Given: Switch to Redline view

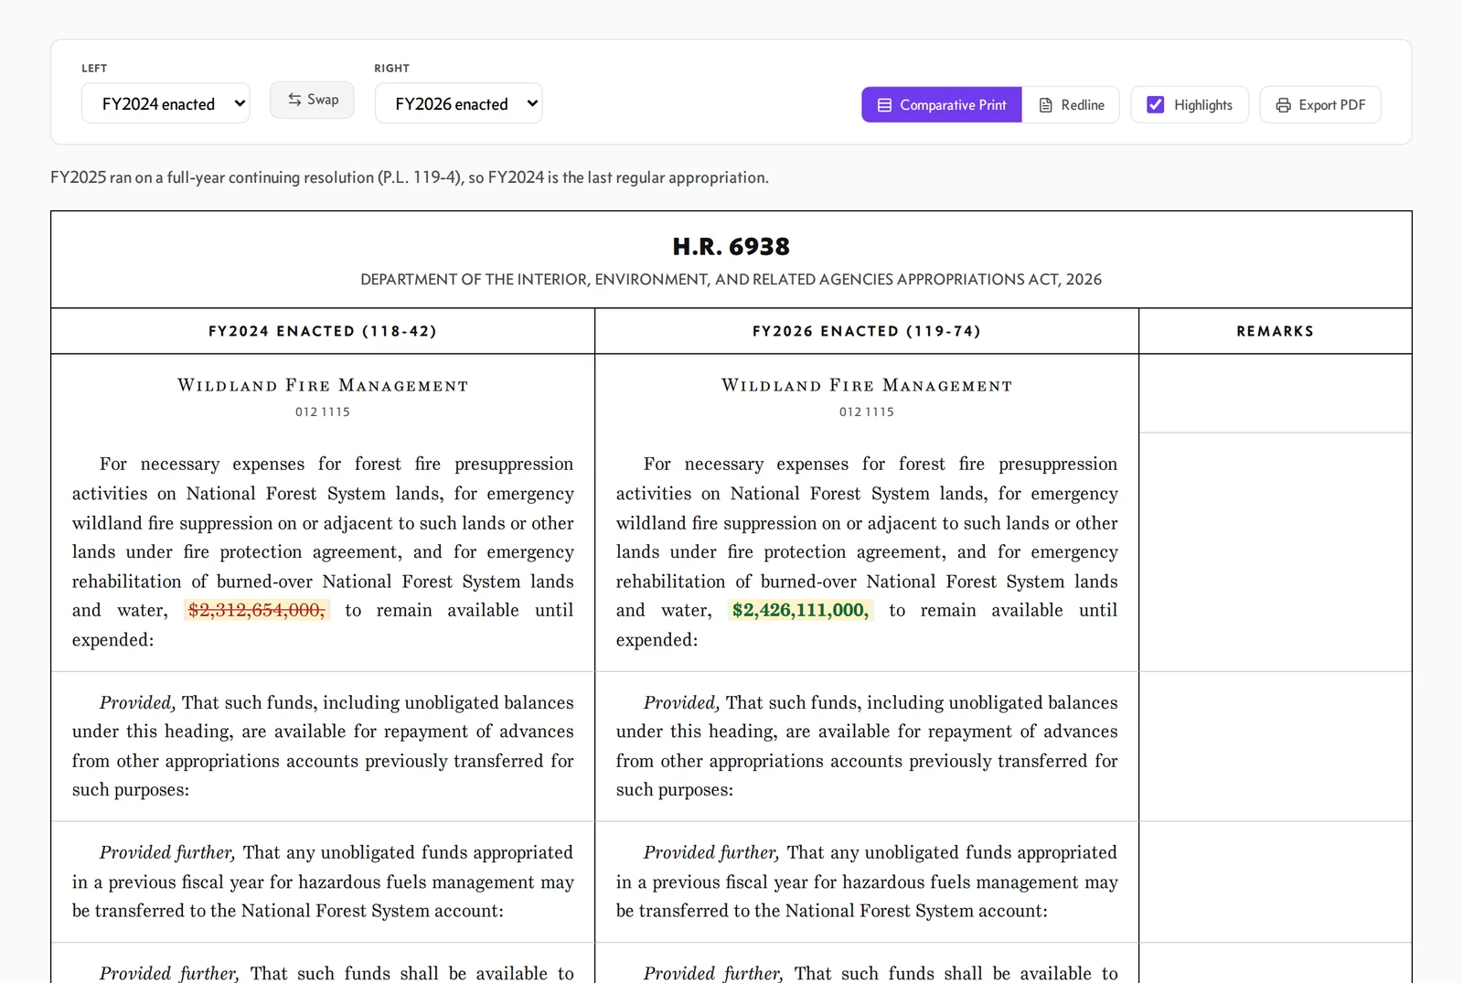Looking at the screenshot, I should coord(1071,105).
